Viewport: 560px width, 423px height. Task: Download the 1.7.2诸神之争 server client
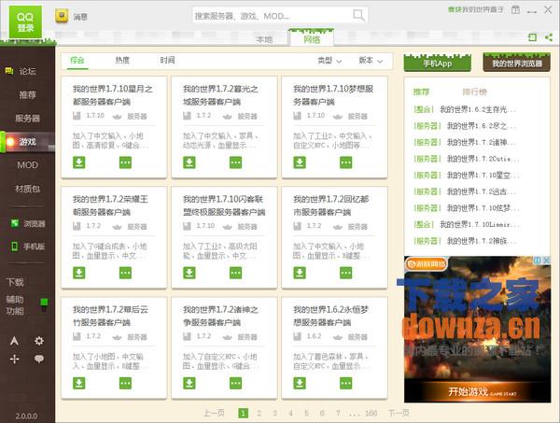click(189, 384)
